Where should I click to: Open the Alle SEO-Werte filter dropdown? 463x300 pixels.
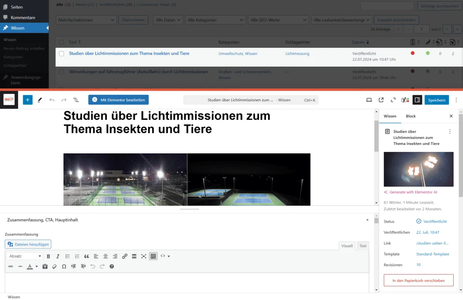[279, 20]
